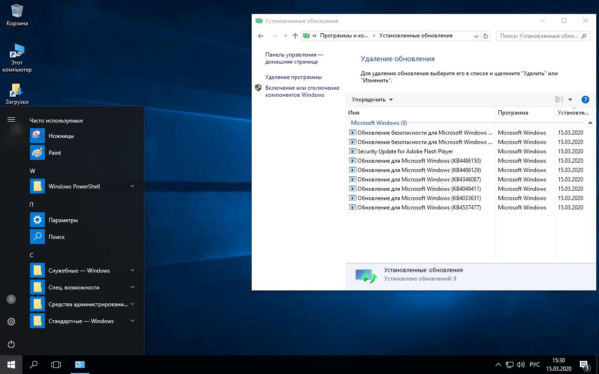This screenshot has height=374, width=599.
Task: Sort updates by the Программа column
Action: [513, 112]
